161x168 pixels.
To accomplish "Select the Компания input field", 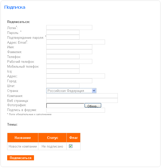I will (x=82, y=95).
